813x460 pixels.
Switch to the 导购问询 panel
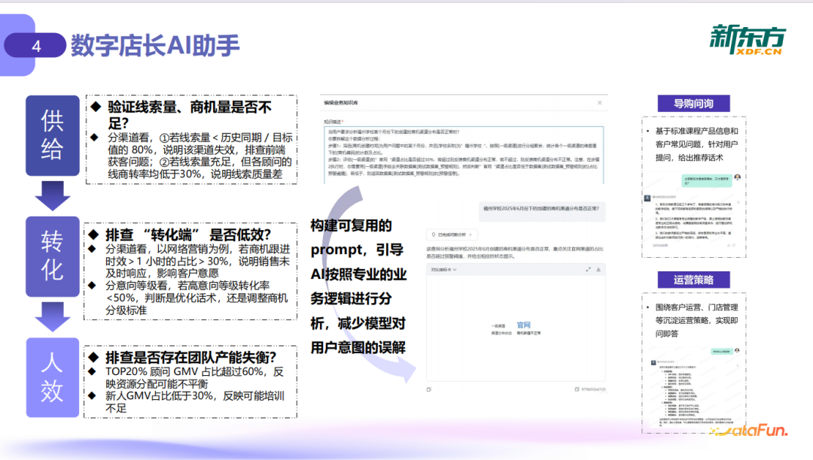[x=693, y=104]
